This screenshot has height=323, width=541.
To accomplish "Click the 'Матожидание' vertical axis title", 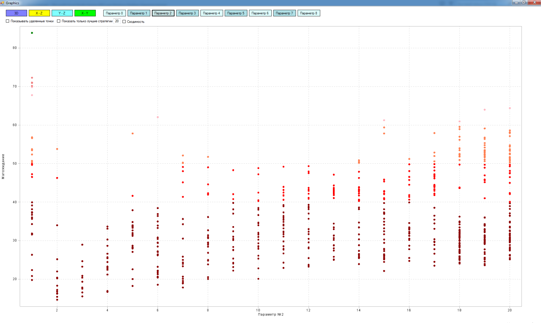I will coord(3,166).
